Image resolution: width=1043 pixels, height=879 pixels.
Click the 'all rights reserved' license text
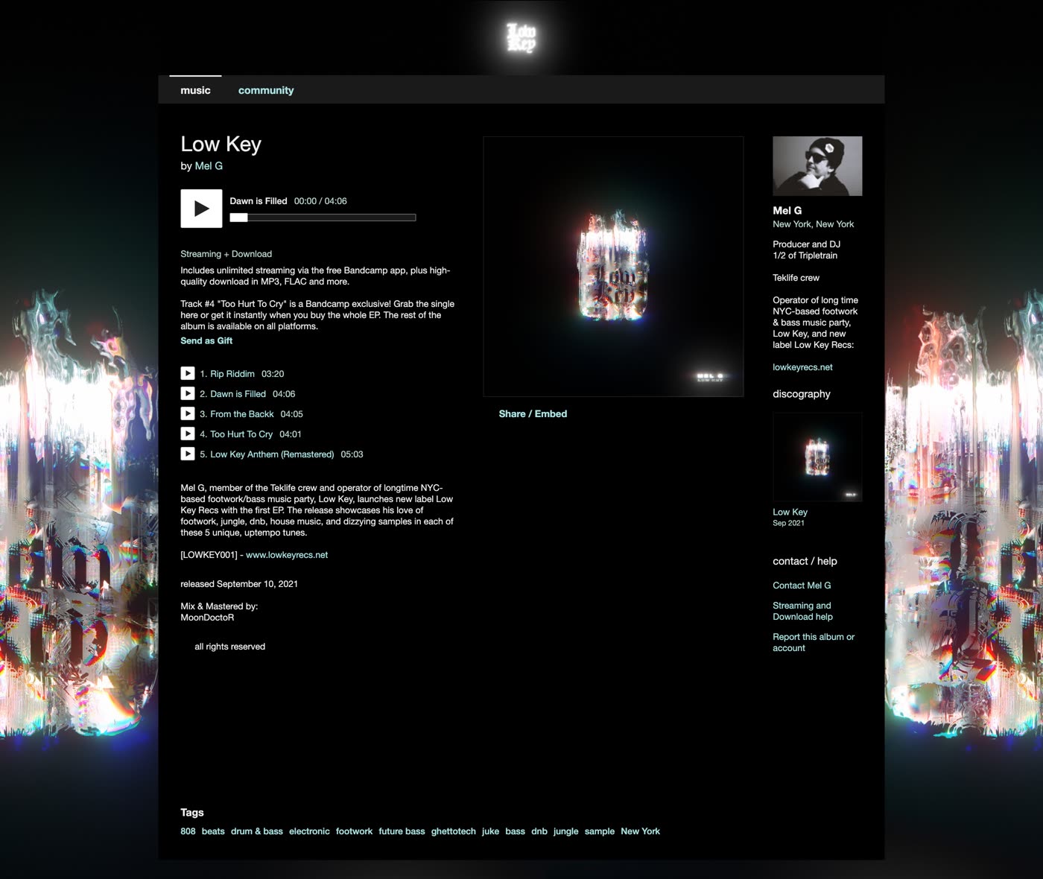click(x=229, y=647)
